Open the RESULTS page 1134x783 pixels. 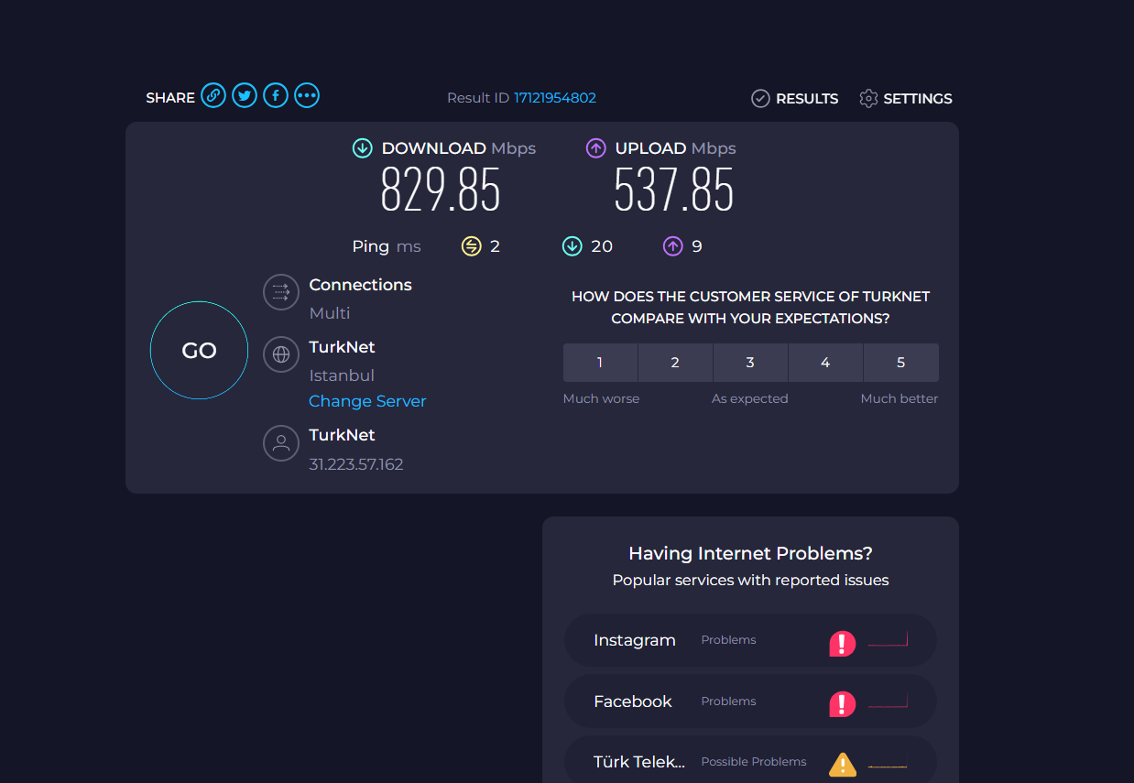point(794,99)
